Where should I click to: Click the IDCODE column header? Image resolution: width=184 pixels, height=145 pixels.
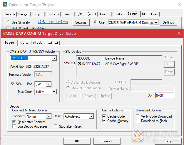[x=90, y=58]
